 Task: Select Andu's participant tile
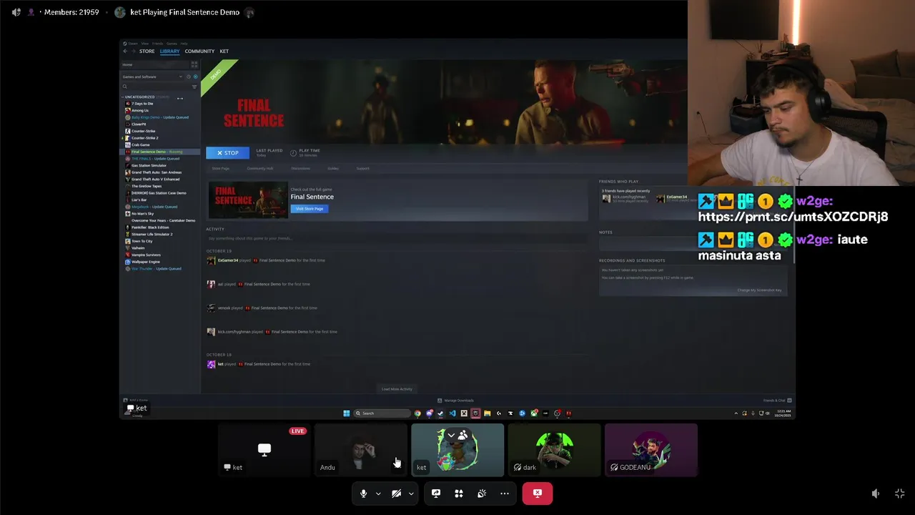[361, 450]
